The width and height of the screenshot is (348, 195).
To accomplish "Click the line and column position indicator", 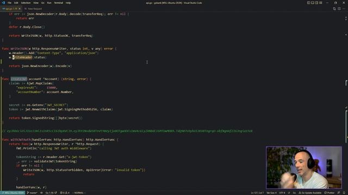I will pos(257,193).
